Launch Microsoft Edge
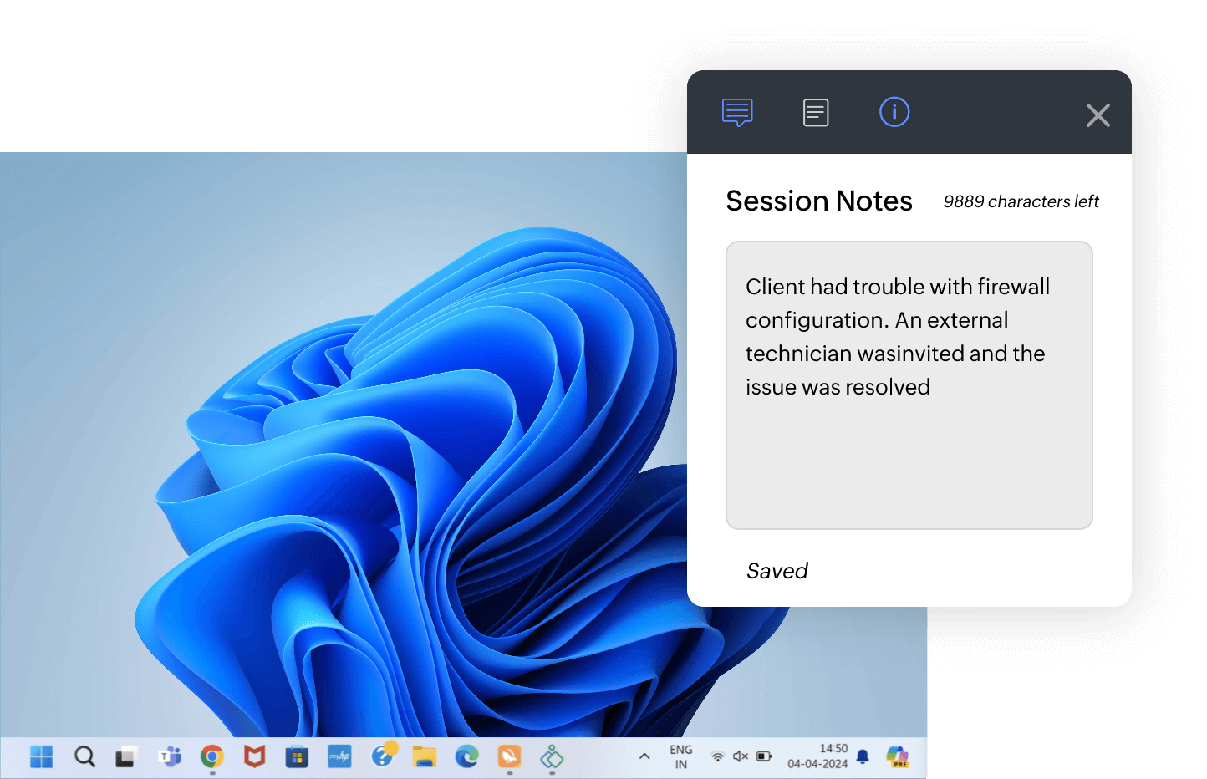This screenshot has width=1207, height=779. point(466,756)
